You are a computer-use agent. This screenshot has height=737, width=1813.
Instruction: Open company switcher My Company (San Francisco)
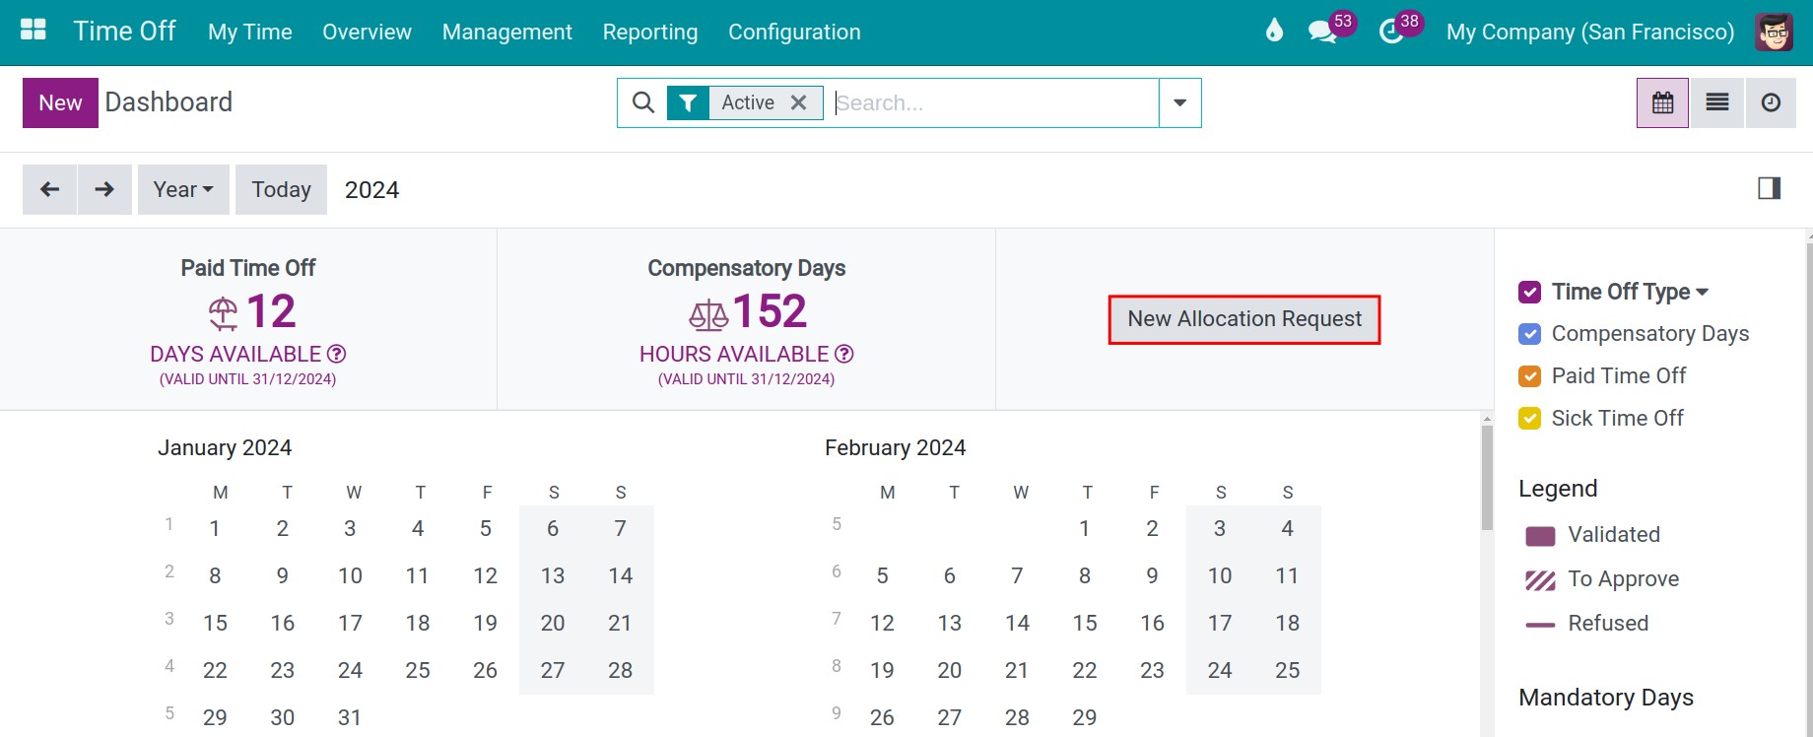[x=1589, y=32]
